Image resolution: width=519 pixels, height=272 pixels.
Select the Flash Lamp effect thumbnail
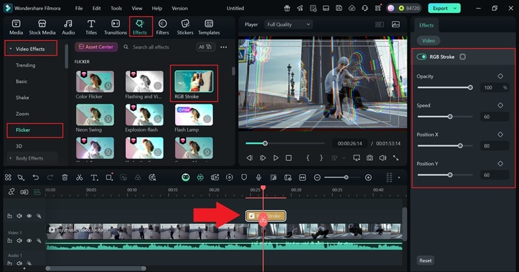pos(193,115)
